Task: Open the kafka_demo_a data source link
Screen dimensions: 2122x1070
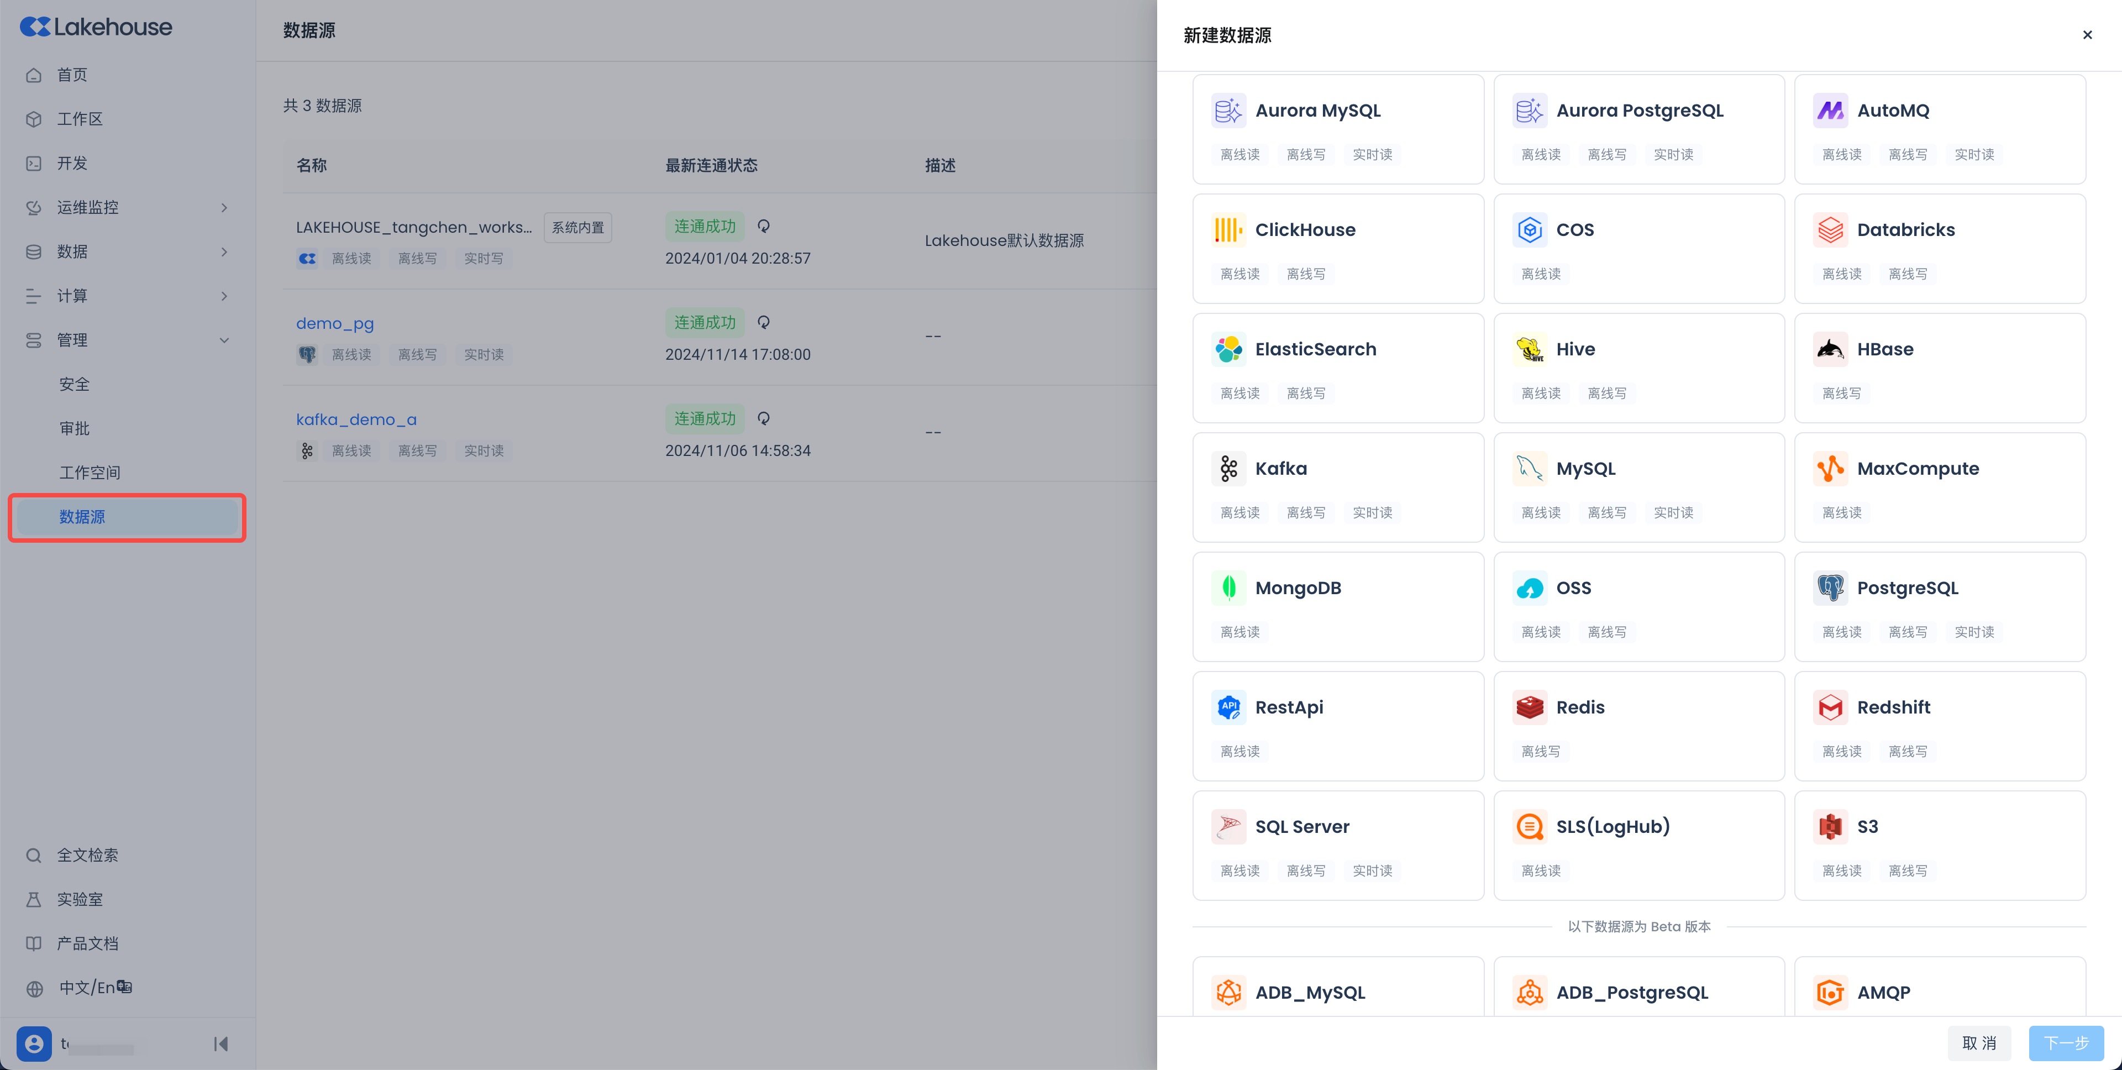Action: click(356, 419)
